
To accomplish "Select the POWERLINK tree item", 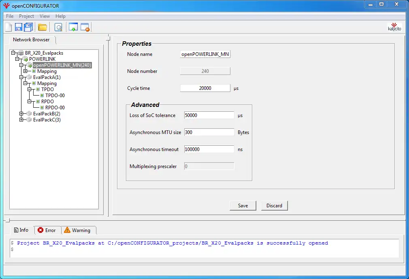I will point(42,59).
